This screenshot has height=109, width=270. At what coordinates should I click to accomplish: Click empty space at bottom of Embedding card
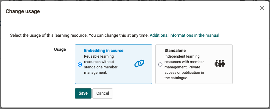click(114, 79)
